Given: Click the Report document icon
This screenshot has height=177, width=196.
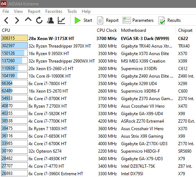Looking at the screenshot, I should [x=100, y=20].
